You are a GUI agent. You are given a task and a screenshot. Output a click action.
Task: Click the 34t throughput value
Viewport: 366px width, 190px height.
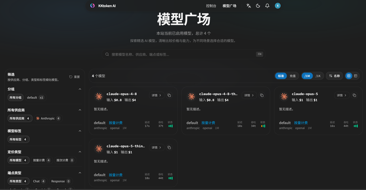click(254, 126)
